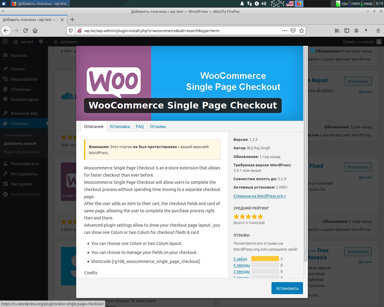Switch to the Описание tab
This screenshot has width=384, height=307.
[x=94, y=127]
